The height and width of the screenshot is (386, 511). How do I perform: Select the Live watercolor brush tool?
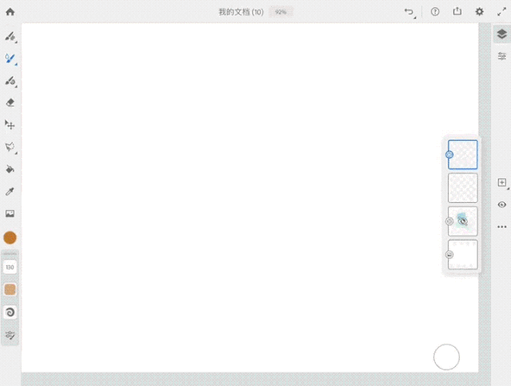coord(10,58)
